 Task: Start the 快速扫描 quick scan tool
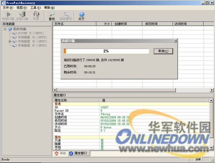pos(8,16)
